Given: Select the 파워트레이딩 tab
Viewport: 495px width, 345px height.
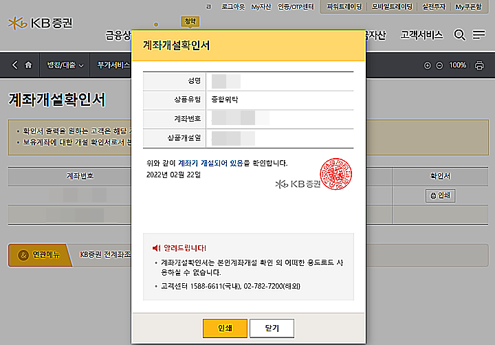Looking at the screenshot, I should point(344,7).
